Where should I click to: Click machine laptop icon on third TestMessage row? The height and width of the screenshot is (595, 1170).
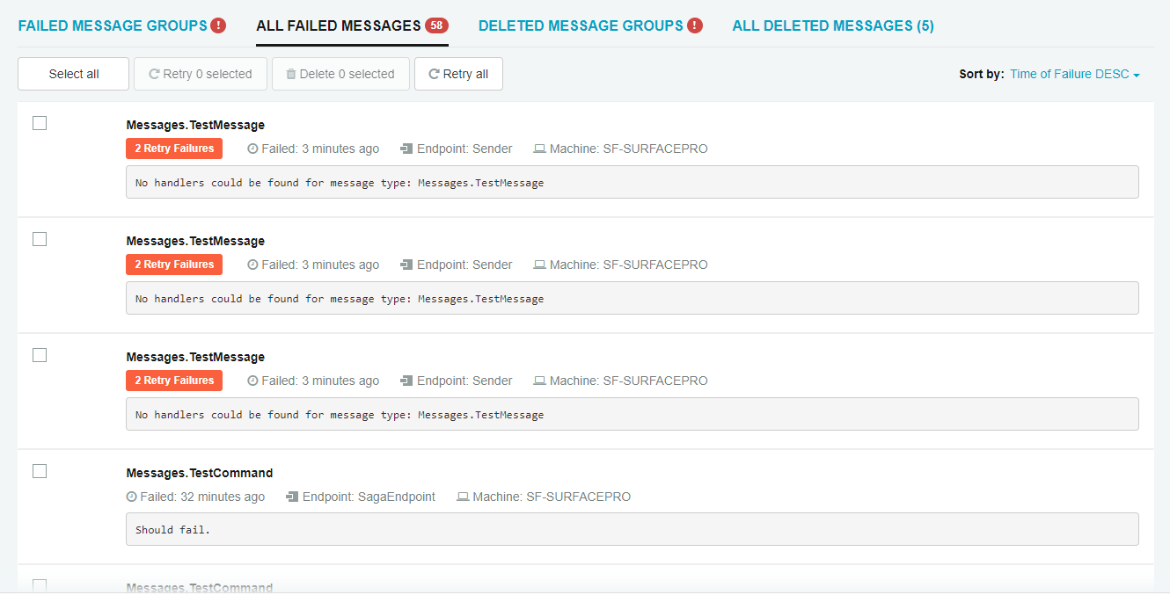coord(539,381)
